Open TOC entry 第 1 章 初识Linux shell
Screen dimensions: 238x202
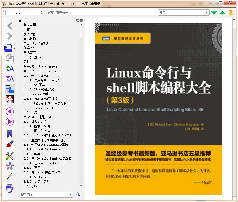(42, 71)
